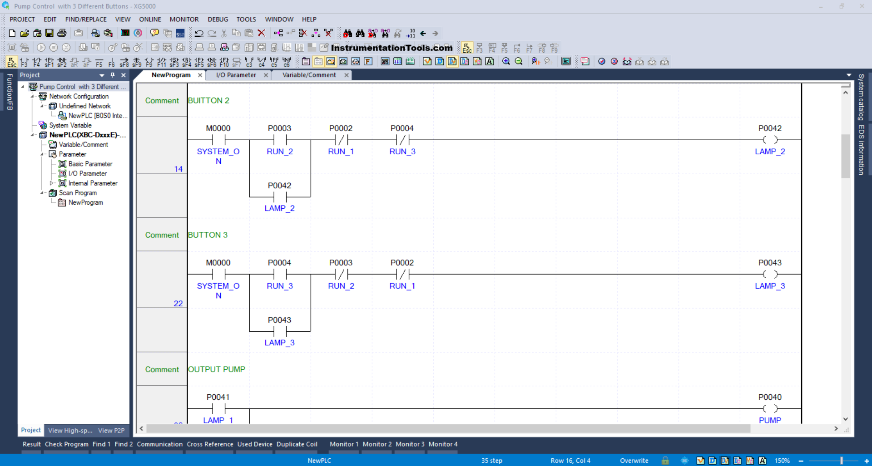Click the zoom slider in status bar
The height and width of the screenshot is (466, 872).
tap(841, 461)
